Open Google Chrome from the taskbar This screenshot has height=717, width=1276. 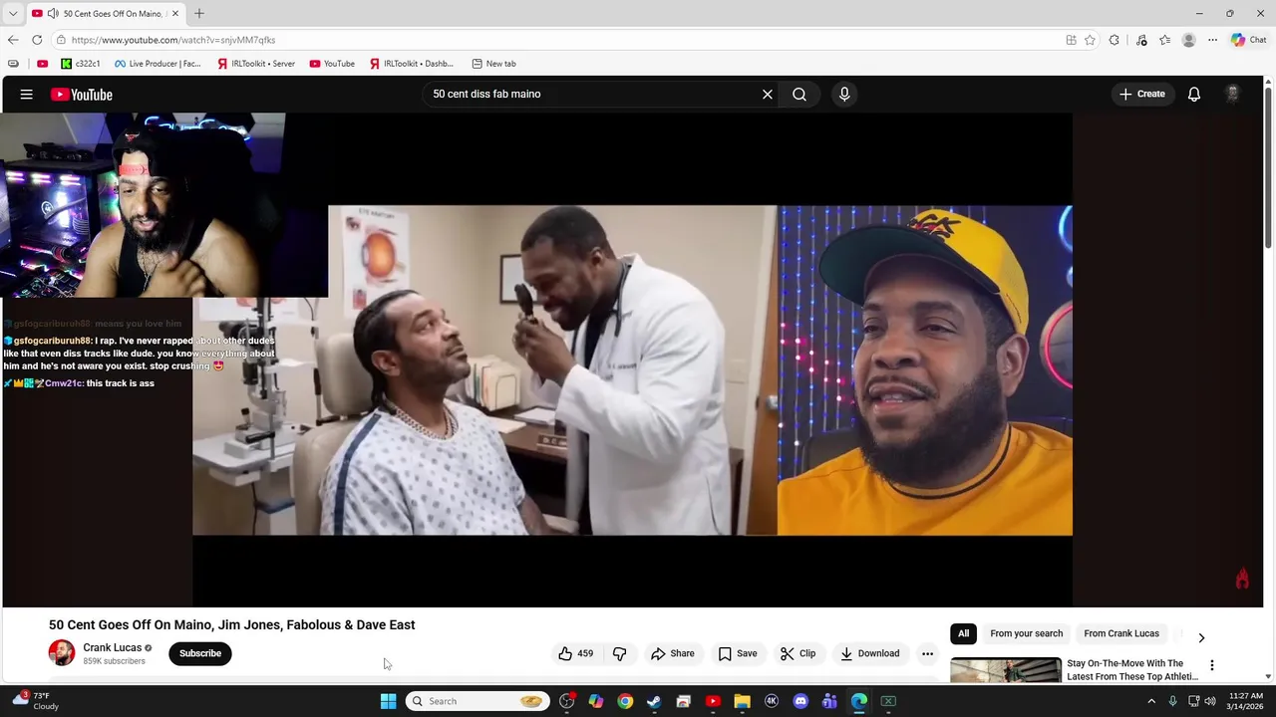coord(625,701)
